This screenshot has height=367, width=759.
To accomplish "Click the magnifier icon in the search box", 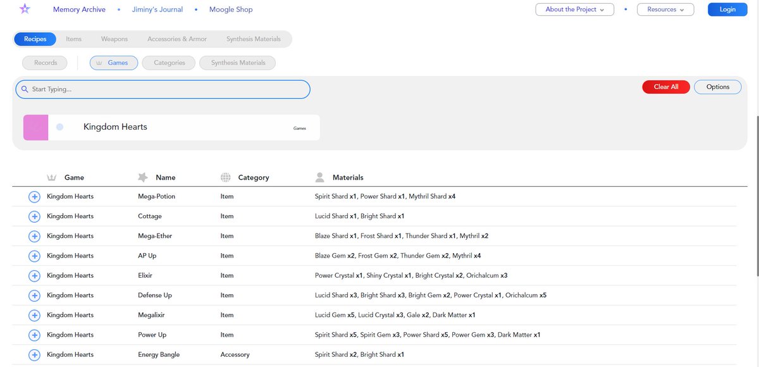I will click(x=25, y=89).
